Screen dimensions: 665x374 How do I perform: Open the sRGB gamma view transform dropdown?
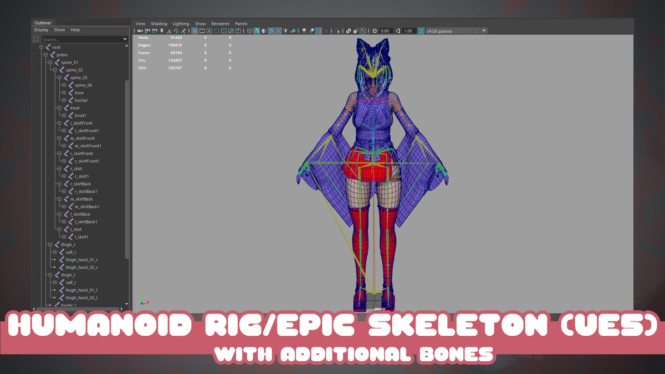coord(484,31)
